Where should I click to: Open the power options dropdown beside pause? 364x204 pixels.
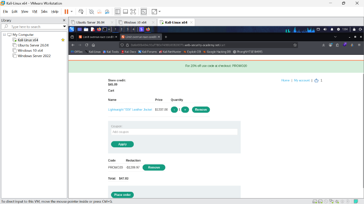[x=71, y=12]
